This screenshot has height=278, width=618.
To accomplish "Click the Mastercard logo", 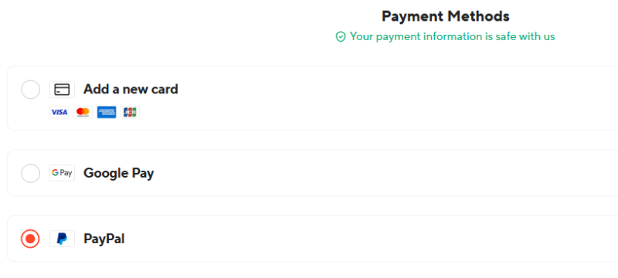I will point(83,112).
